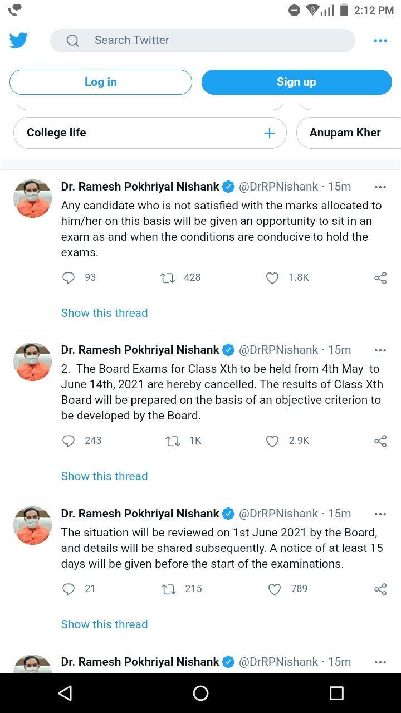Click the search magnifier icon

coord(72,40)
